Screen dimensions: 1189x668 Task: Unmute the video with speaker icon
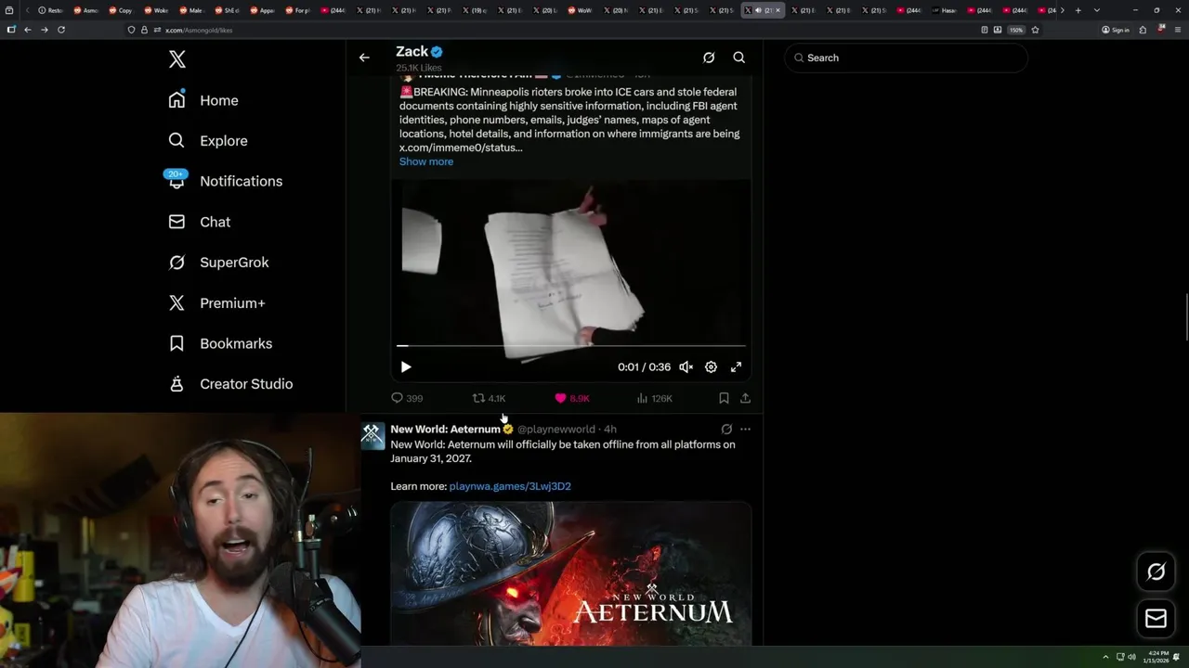tap(686, 367)
